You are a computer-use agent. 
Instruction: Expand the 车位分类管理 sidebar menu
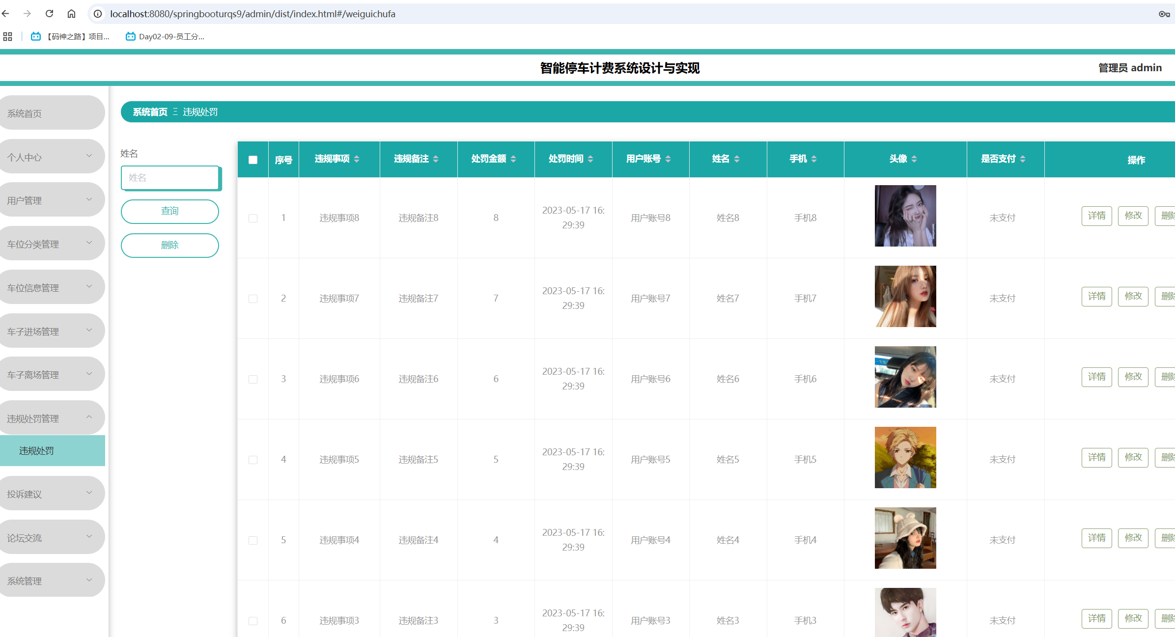point(52,244)
